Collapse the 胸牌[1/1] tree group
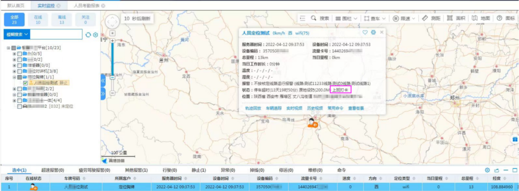Image resolution: width=519 pixels, height=191 pixels. (14, 77)
